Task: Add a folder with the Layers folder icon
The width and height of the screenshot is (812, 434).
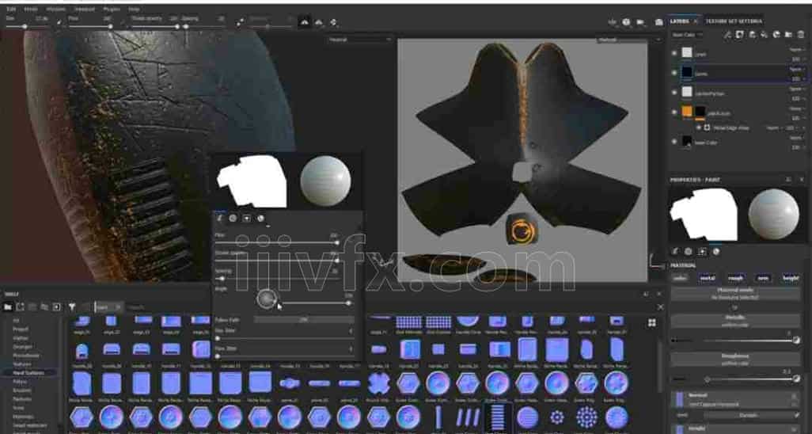Action: 788,35
